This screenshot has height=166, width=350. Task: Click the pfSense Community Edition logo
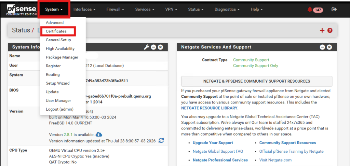pos(22,10)
